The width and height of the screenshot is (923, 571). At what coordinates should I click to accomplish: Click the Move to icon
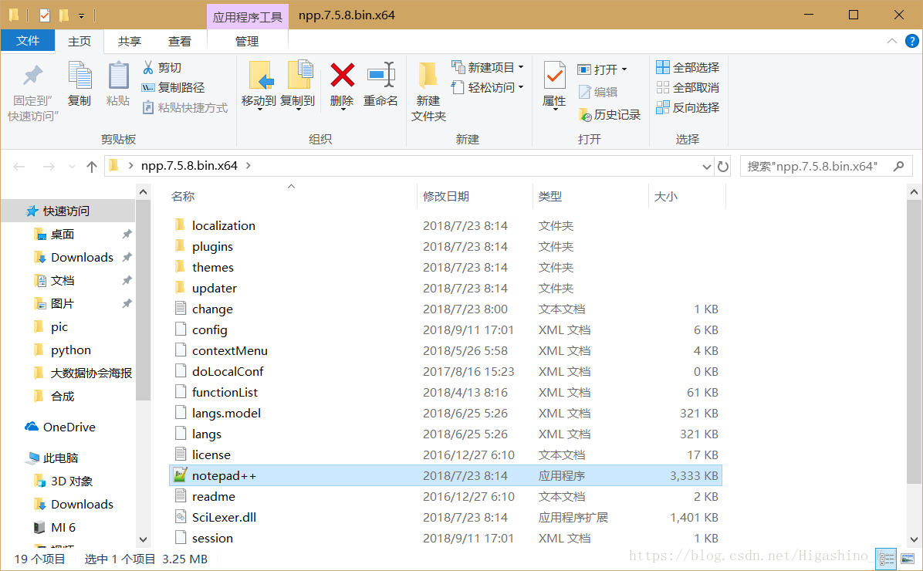point(259,76)
